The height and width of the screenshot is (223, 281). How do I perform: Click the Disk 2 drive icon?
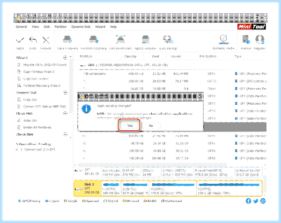79,189
